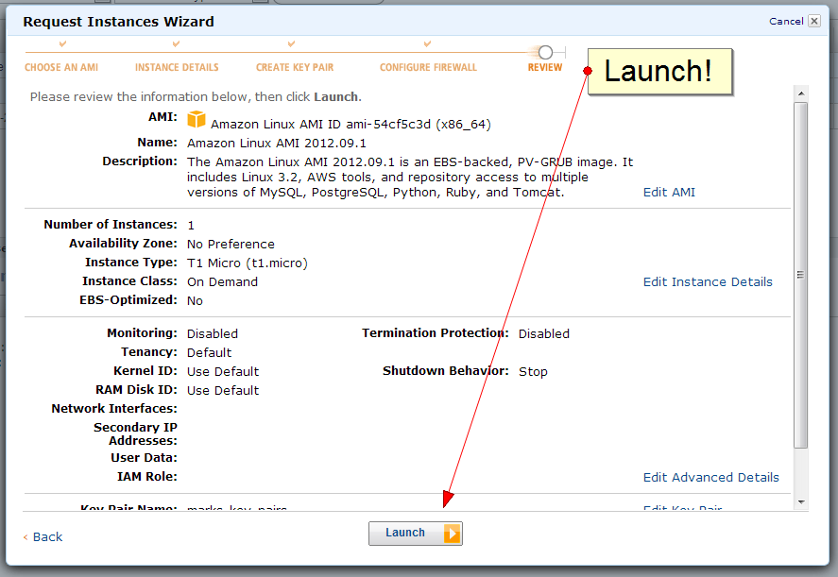
Task: Click the "Availability Zone:" label
Action: tap(124, 244)
